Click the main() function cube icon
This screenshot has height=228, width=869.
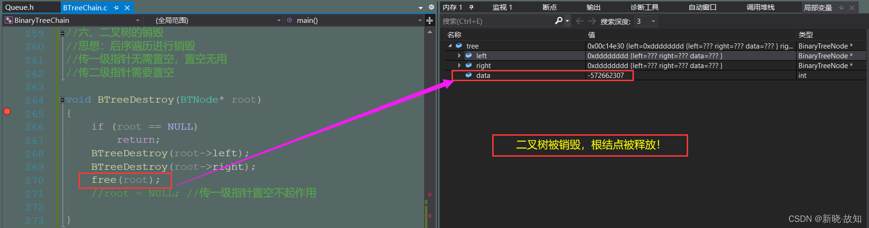(289, 20)
